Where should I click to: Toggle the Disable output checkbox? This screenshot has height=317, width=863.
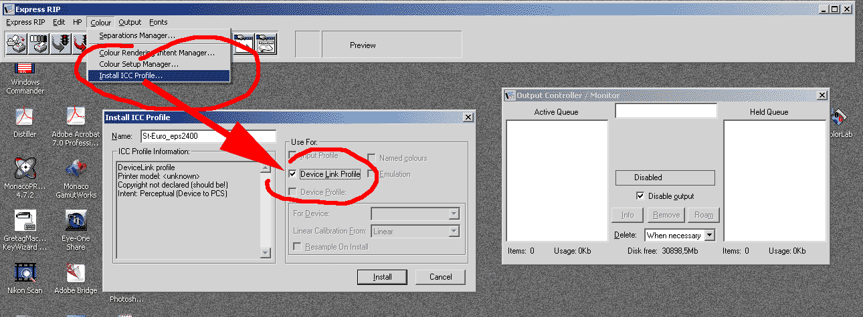[641, 196]
